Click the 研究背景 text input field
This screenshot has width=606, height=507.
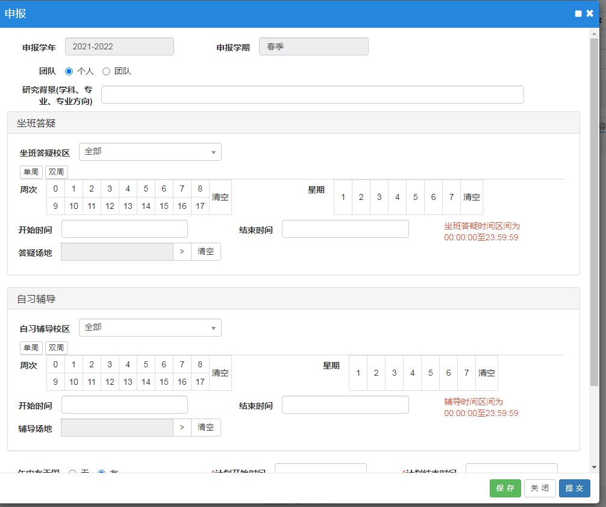pyautogui.click(x=312, y=95)
